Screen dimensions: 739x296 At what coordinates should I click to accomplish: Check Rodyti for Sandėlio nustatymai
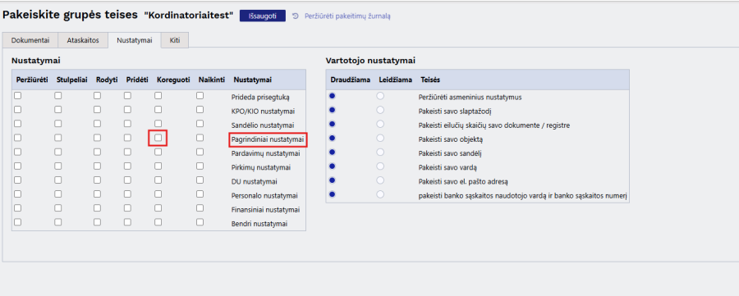tap(97, 124)
